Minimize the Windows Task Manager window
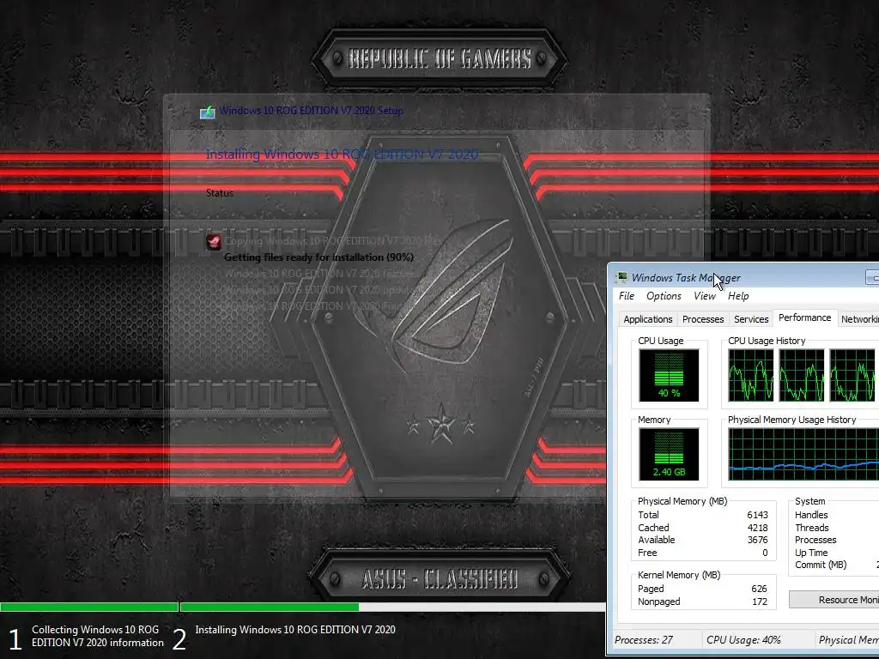Screen dimensions: 879x659 pos(873,277)
